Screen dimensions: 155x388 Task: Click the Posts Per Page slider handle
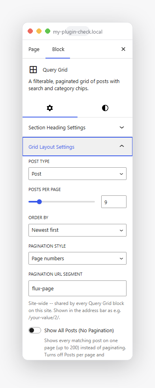[x=39, y=202]
